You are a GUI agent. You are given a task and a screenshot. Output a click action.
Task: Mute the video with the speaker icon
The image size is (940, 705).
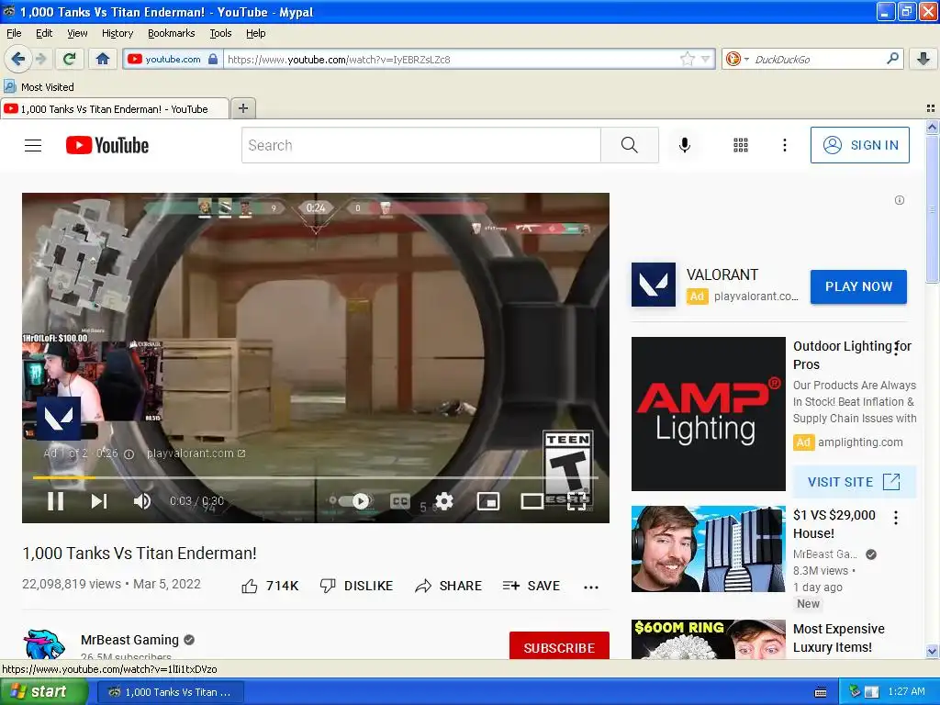(x=142, y=500)
